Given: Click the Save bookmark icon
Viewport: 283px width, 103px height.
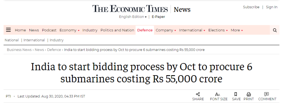Looking at the screenshot, I should click(x=235, y=94).
